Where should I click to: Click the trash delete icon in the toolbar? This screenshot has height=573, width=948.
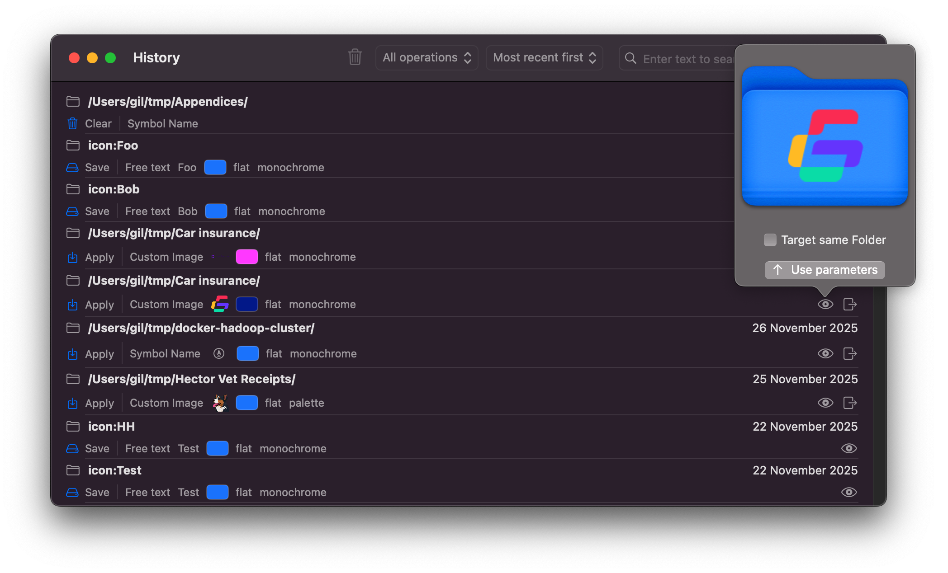(355, 57)
